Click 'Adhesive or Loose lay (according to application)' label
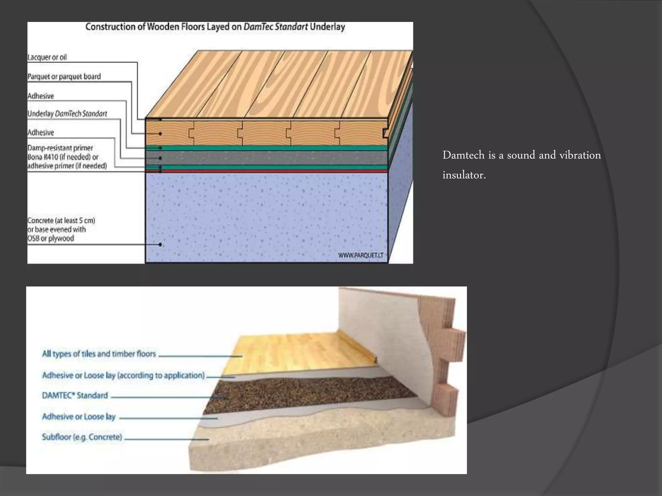The image size is (662, 496). click(123, 375)
